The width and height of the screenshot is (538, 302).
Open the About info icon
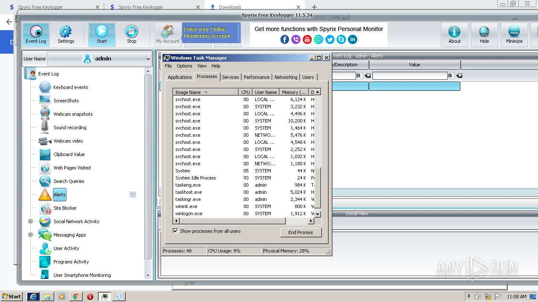tap(454, 34)
